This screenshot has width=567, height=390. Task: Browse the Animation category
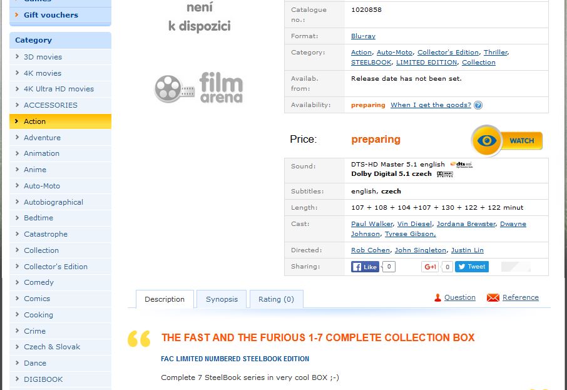(60, 153)
